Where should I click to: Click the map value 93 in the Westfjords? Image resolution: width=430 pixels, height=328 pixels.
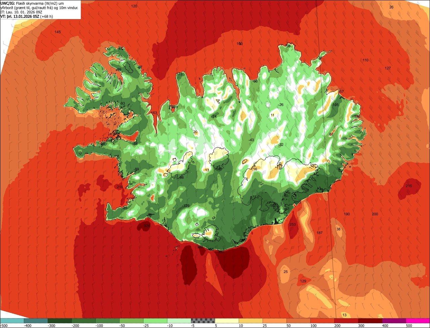(x=123, y=103)
